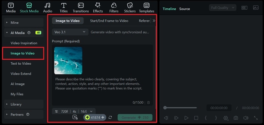This screenshot has width=264, height=125.
Task: Click the Generate 250 button
Action: (135, 117)
